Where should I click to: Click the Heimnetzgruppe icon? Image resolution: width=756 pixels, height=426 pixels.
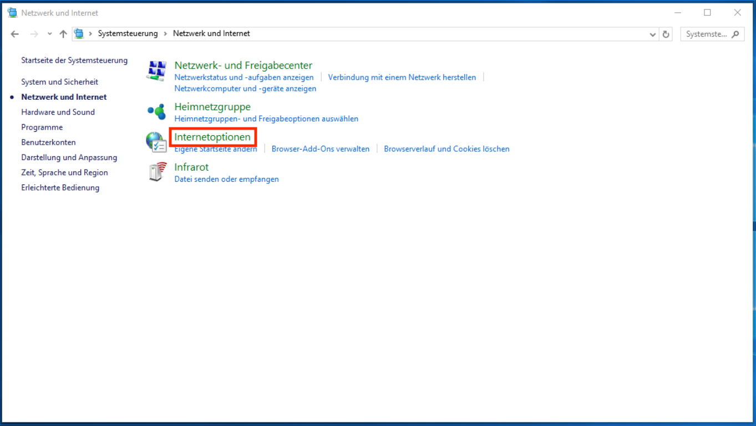tap(156, 112)
